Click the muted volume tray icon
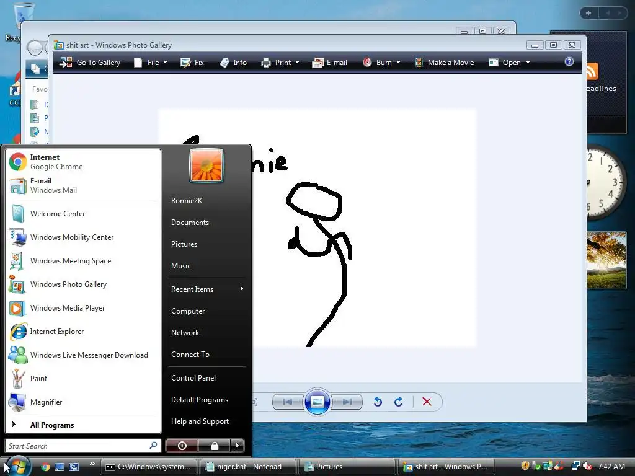Viewport: 635px width, 476px height. [587, 466]
